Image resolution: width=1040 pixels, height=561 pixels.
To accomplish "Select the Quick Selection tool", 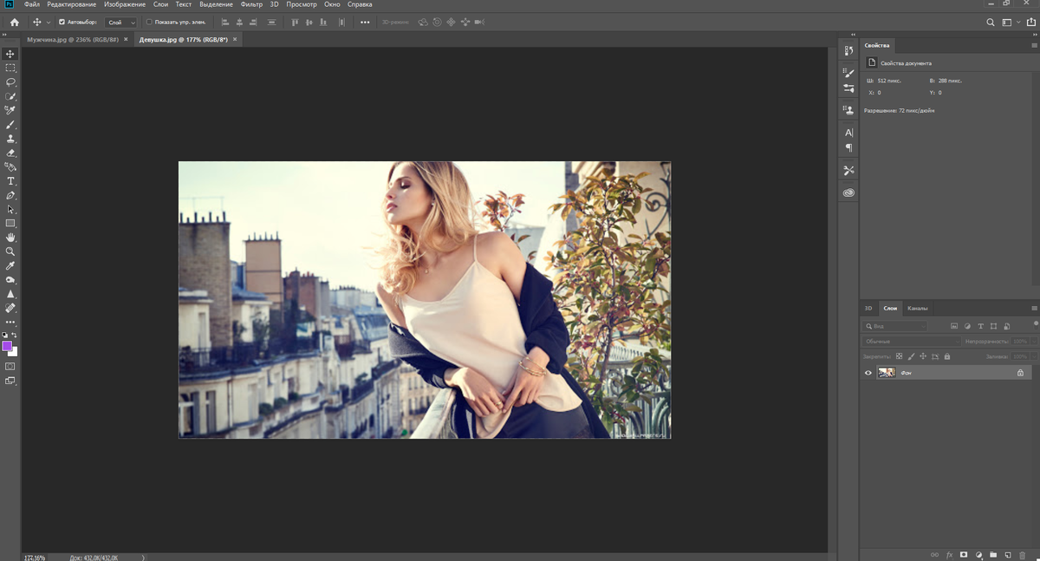I will [x=10, y=96].
